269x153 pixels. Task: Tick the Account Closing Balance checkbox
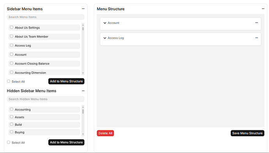11,63
